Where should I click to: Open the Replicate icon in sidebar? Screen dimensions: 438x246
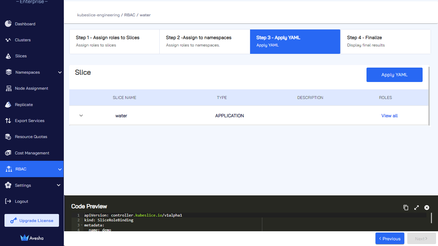point(8,104)
